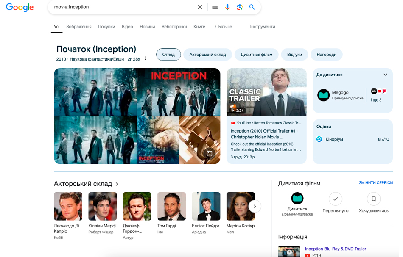
Task: Open Inception Blu-Ray & DVD Trailer link
Action: (336, 249)
